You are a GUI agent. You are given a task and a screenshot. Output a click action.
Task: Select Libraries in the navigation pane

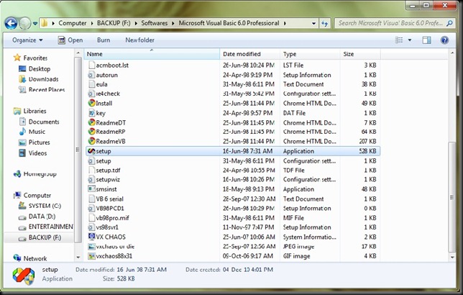[29, 111]
